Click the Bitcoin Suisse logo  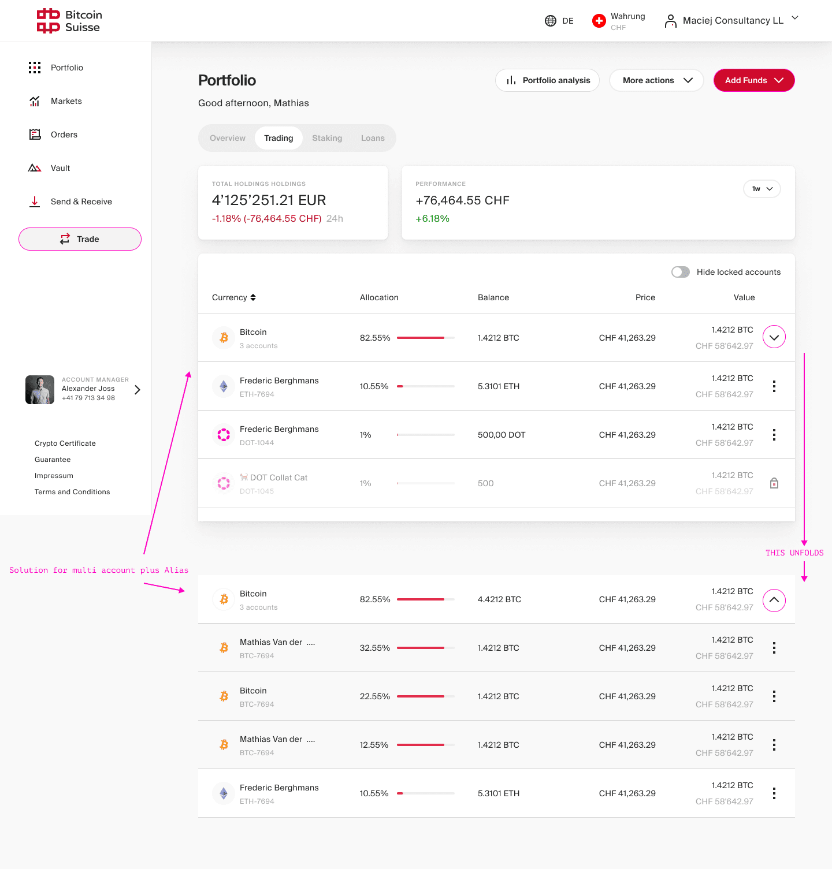69,21
